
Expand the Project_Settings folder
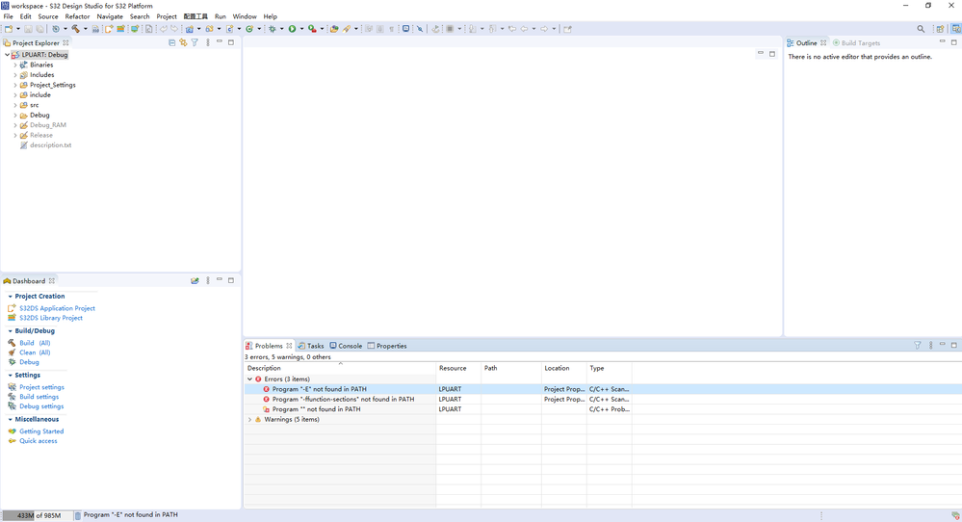[x=15, y=85]
